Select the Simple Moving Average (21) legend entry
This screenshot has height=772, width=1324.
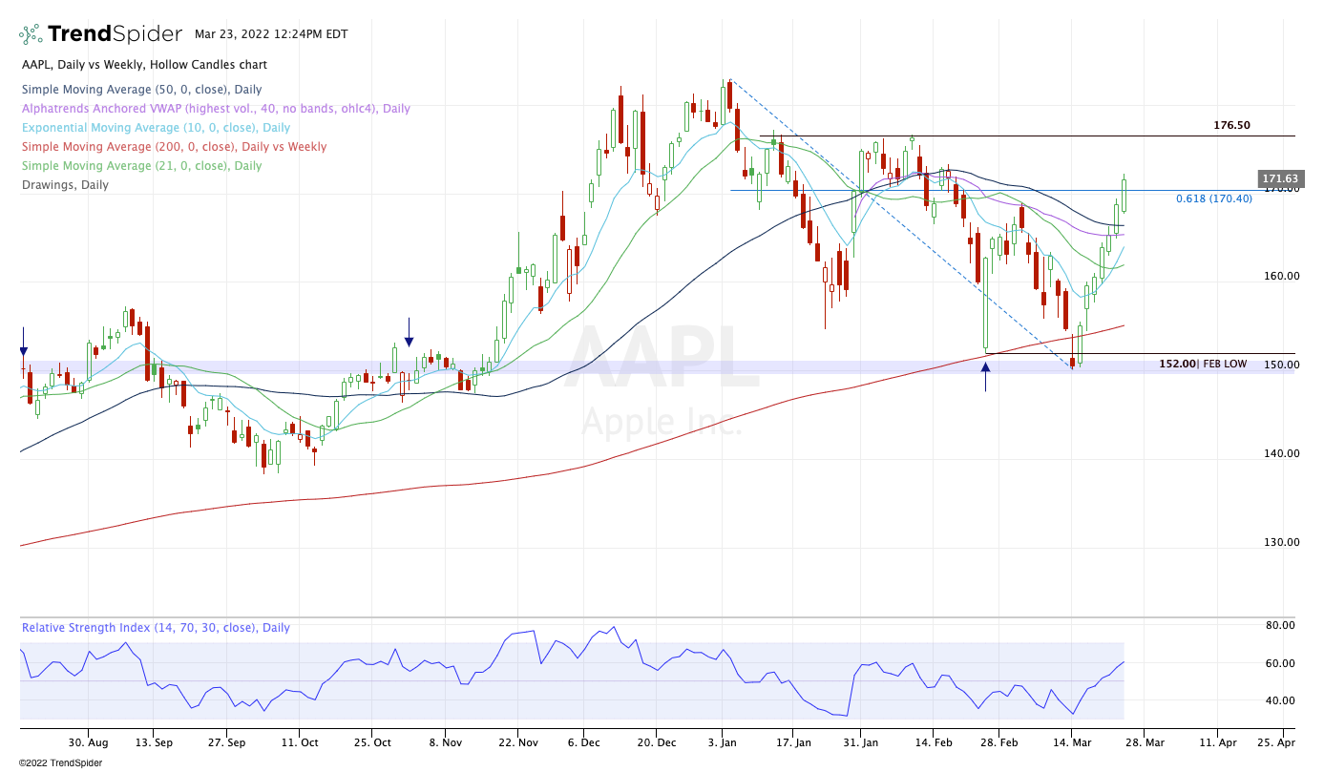point(142,166)
